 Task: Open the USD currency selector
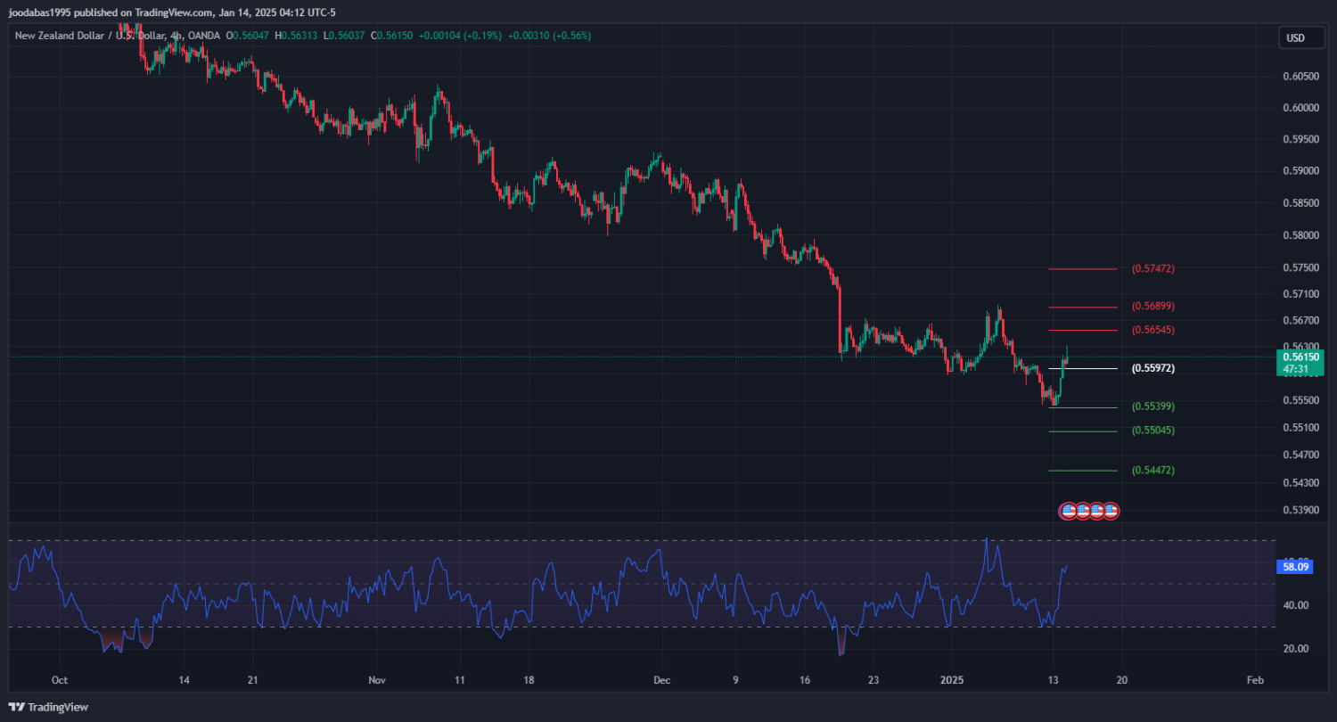(x=1295, y=38)
